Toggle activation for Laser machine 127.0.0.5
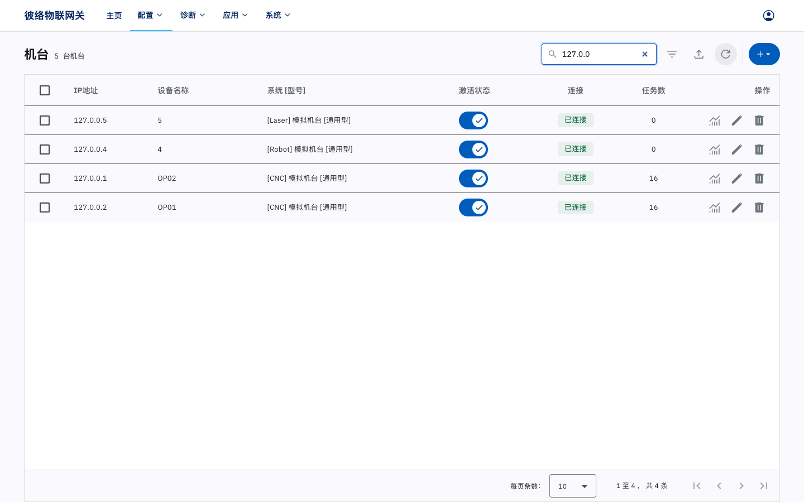 (473, 120)
